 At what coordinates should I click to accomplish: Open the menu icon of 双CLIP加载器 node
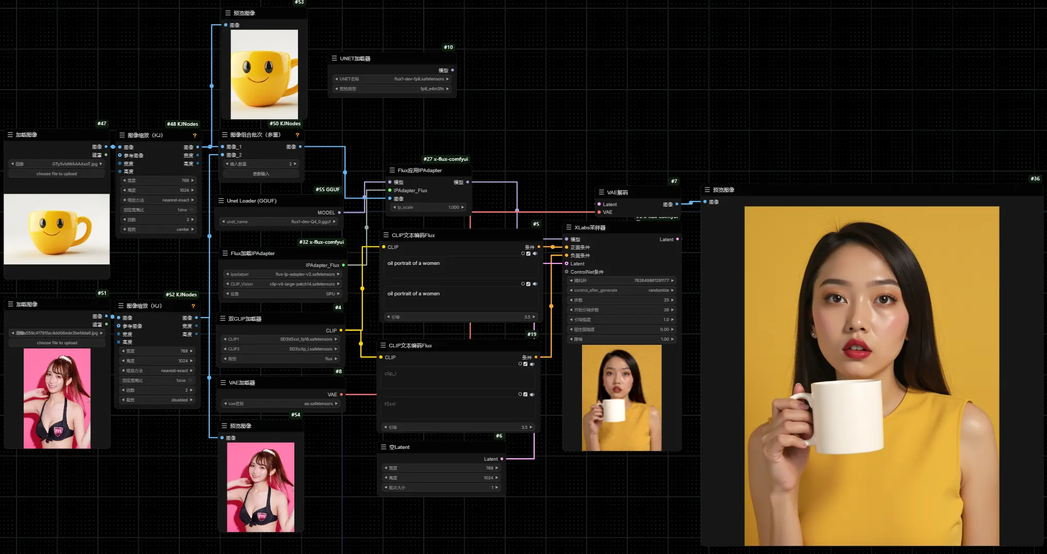click(x=223, y=318)
